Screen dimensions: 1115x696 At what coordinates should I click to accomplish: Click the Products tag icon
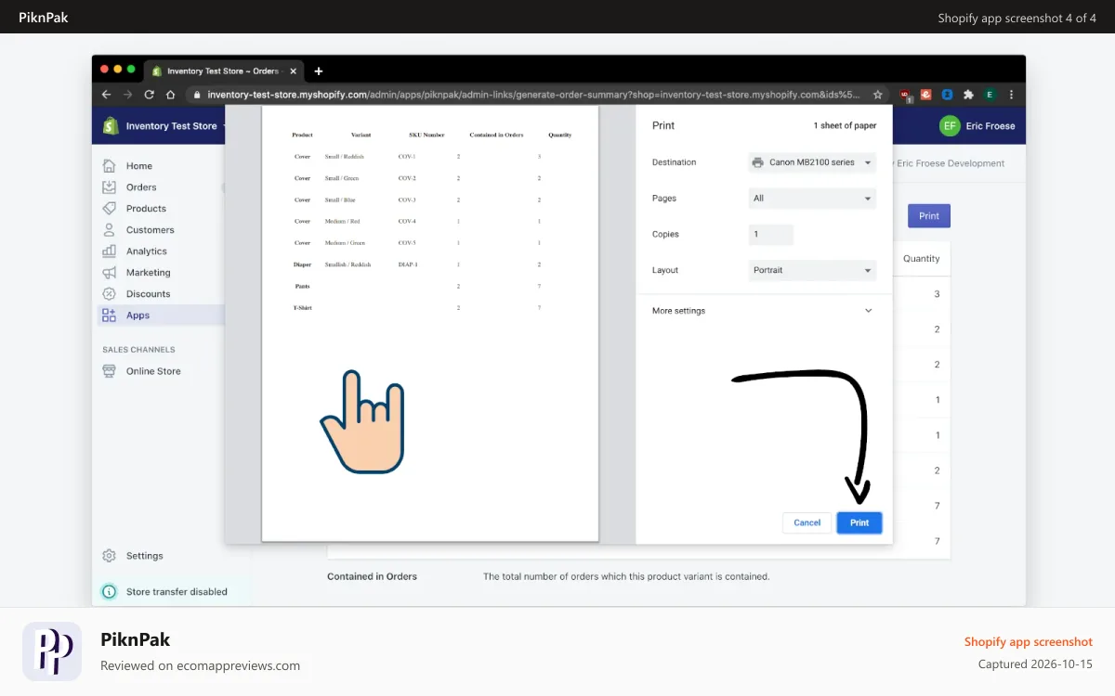[x=109, y=208]
